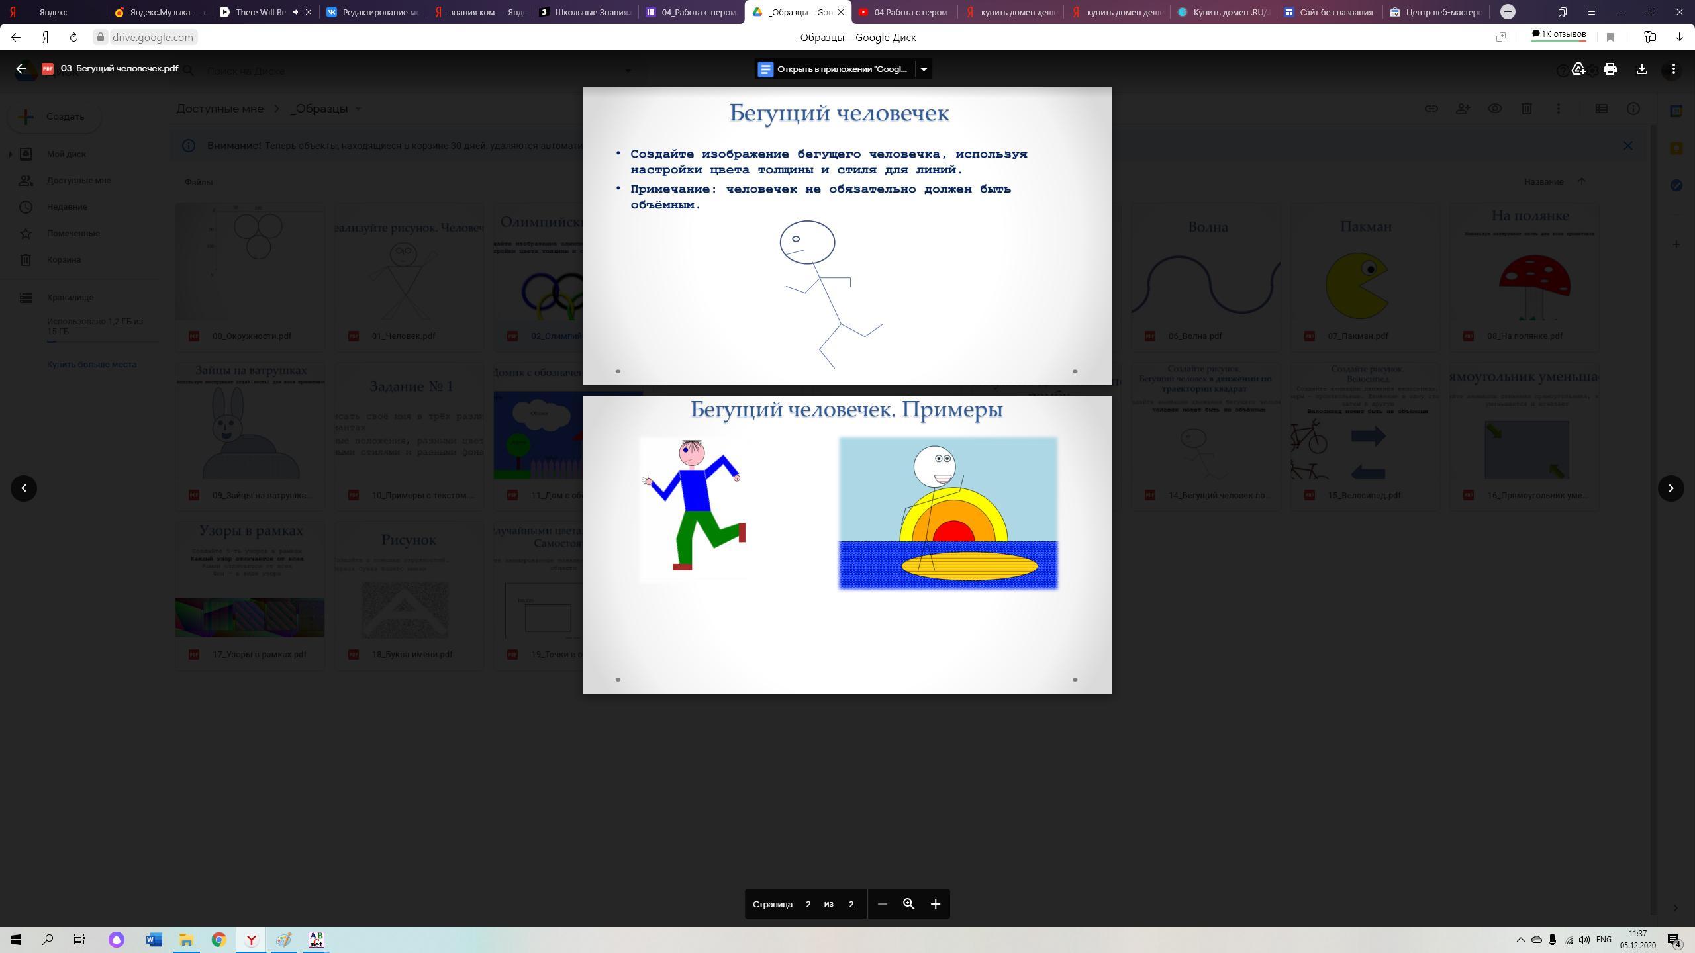Edit the current page number field

808,904
